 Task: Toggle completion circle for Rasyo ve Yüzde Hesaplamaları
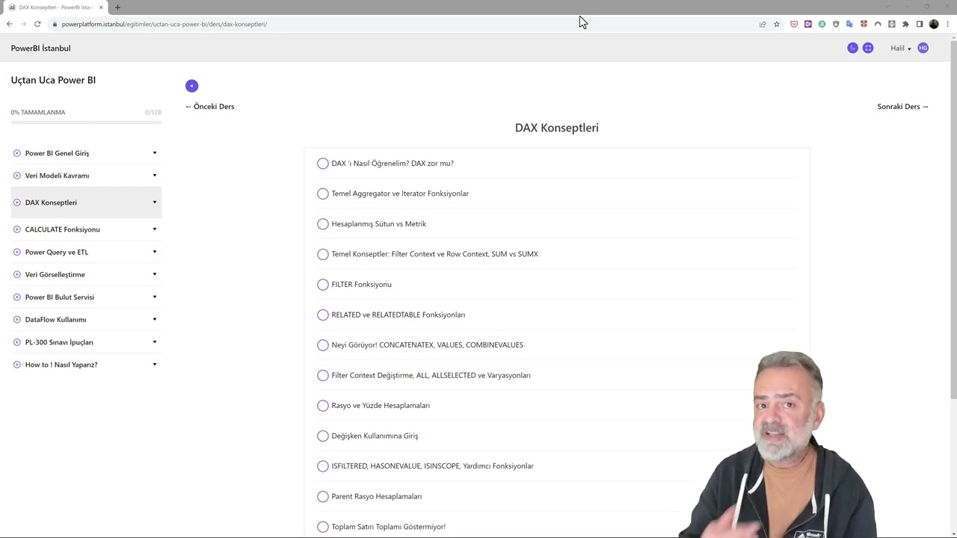coord(323,405)
